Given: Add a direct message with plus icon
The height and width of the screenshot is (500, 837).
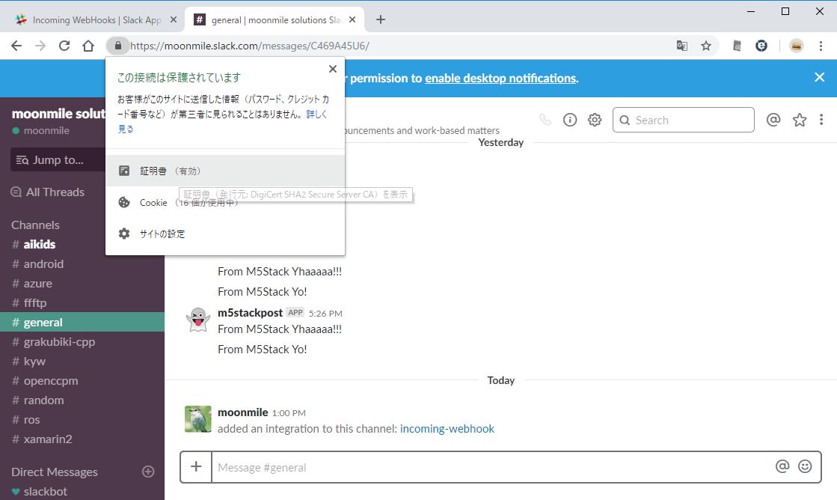Looking at the screenshot, I should [148, 472].
